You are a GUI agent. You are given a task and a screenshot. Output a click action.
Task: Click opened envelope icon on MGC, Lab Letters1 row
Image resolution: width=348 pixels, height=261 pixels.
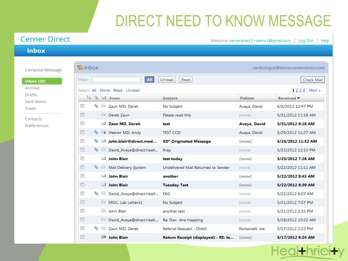point(103,202)
